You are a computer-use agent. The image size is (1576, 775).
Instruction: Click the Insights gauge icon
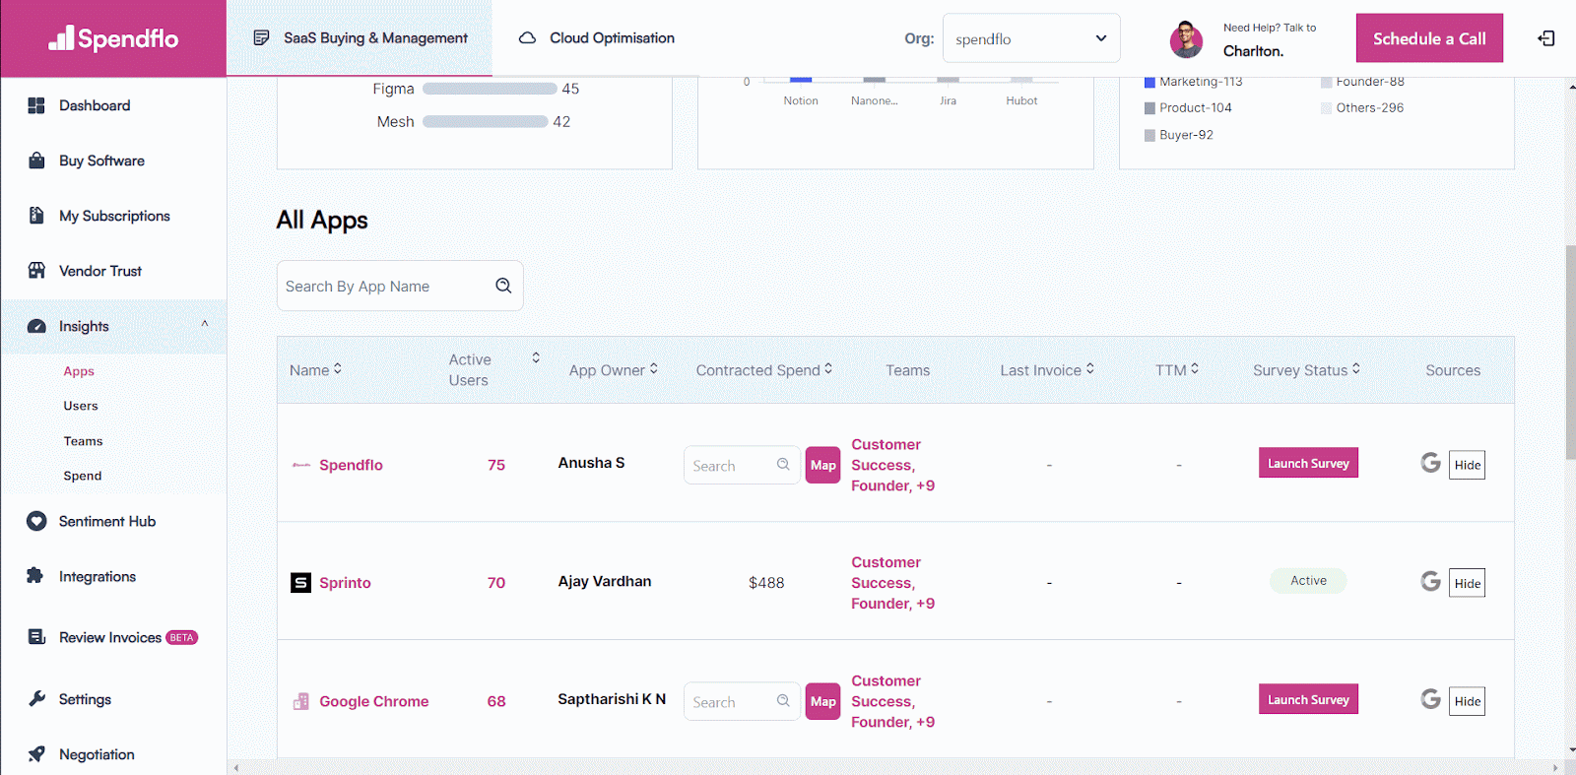tap(36, 326)
